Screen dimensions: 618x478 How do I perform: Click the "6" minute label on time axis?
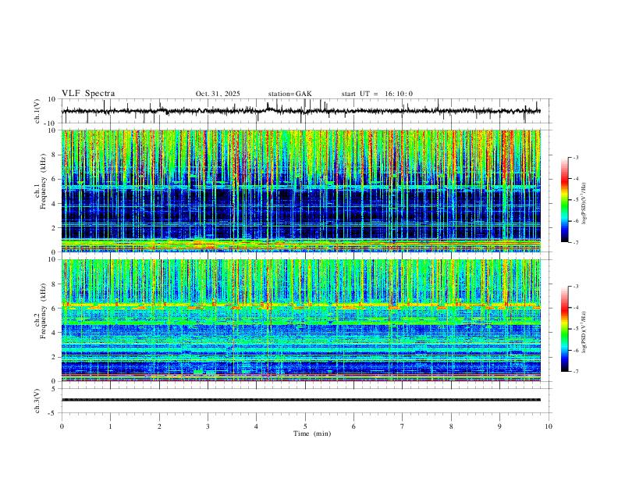[353, 426]
